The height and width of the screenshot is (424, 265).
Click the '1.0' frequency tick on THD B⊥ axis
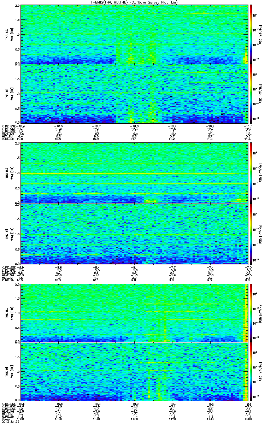[17, 173]
